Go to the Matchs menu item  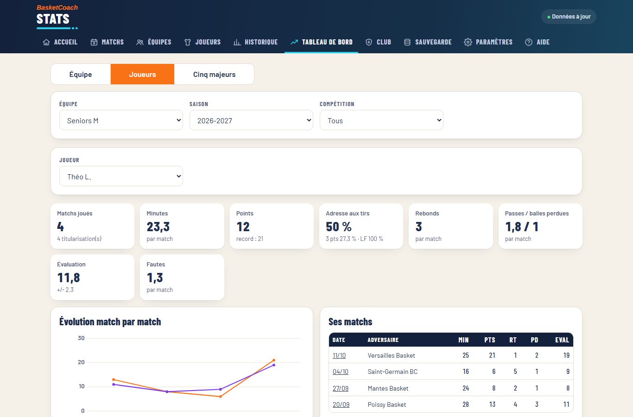tap(107, 42)
